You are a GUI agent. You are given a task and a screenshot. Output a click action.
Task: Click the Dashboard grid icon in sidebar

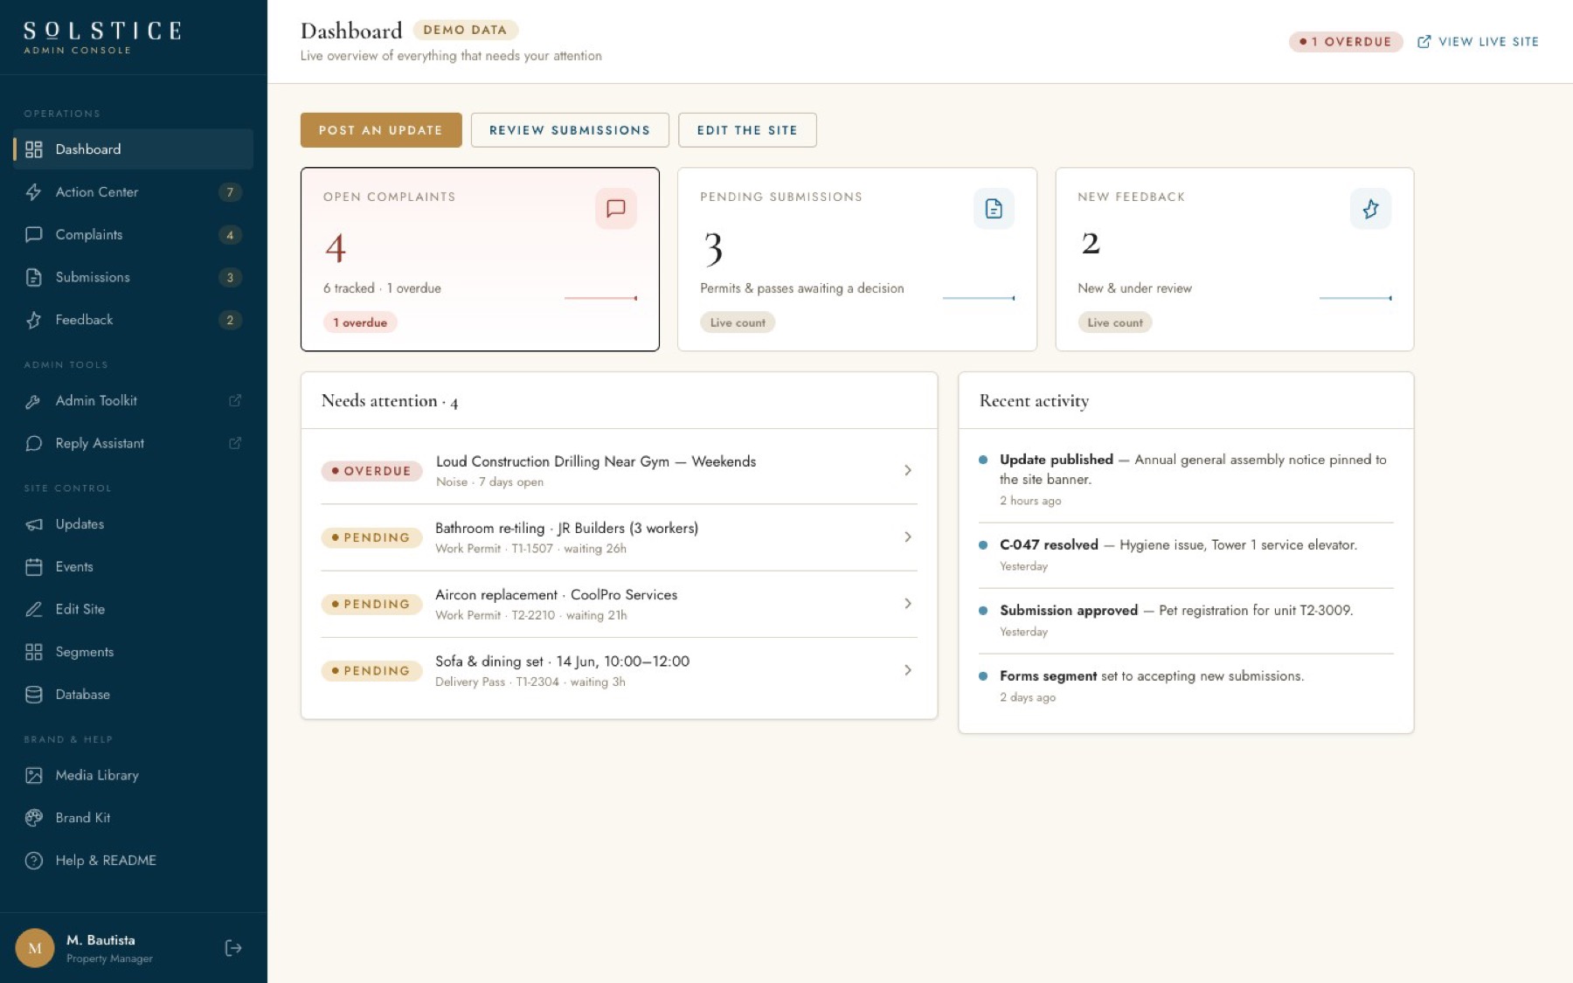pyautogui.click(x=34, y=149)
